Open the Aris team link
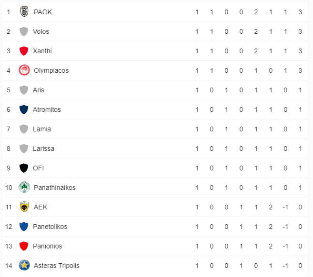The width and height of the screenshot is (313, 277). click(39, 90)
